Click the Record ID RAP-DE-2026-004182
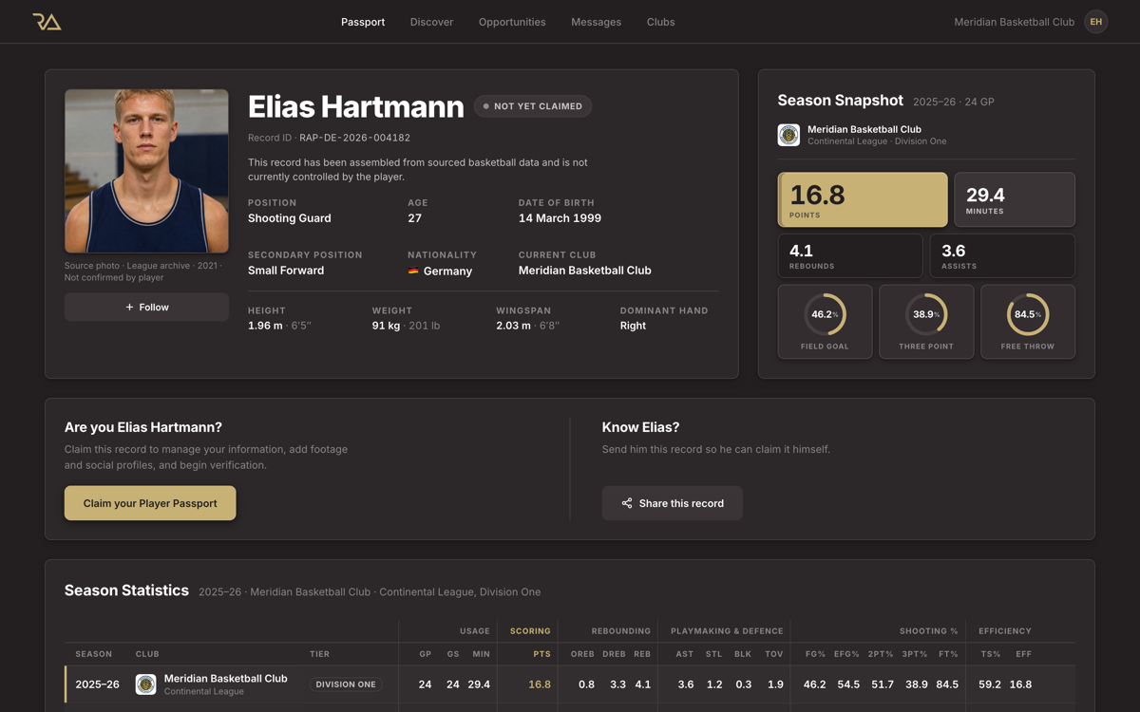This screenshot has width=1140, height=712. (355, 138)
